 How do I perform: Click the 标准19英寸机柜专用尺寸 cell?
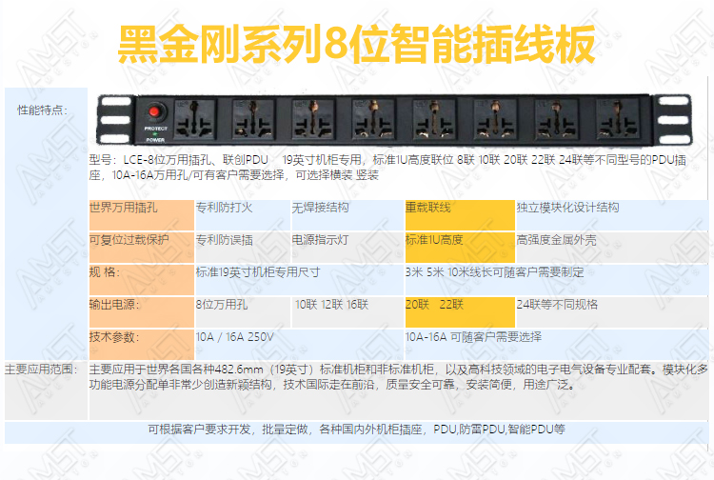tap(300, 280)
